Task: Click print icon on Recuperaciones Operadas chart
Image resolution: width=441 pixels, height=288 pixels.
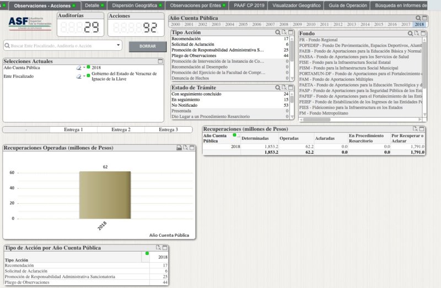Action: click(179, 148)
